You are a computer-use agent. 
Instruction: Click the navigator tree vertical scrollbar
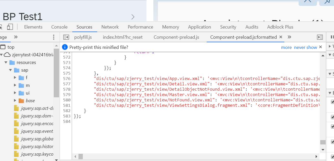coord(56,73)
